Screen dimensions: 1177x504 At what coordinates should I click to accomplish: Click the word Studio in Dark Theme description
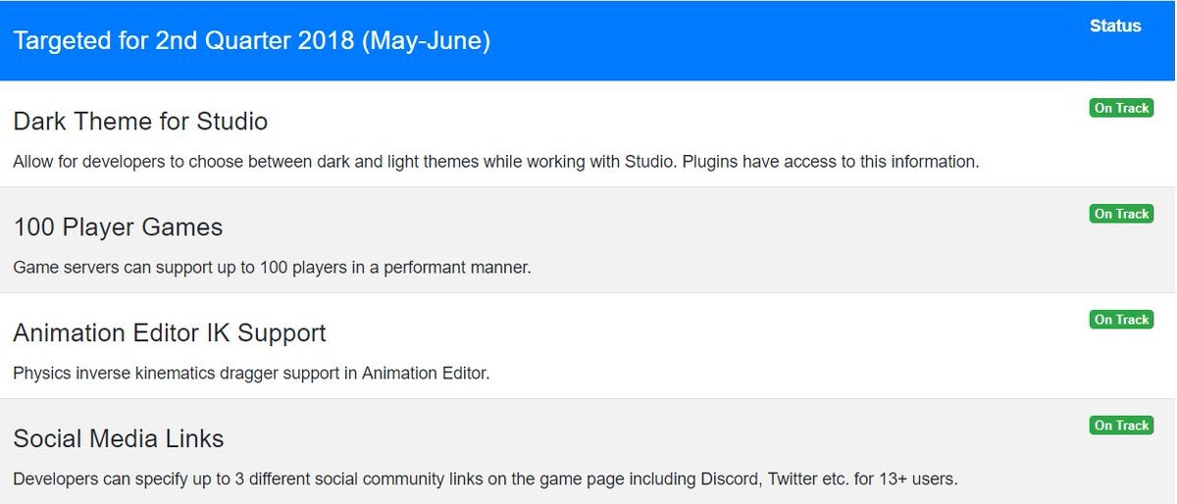coord(648,162)
